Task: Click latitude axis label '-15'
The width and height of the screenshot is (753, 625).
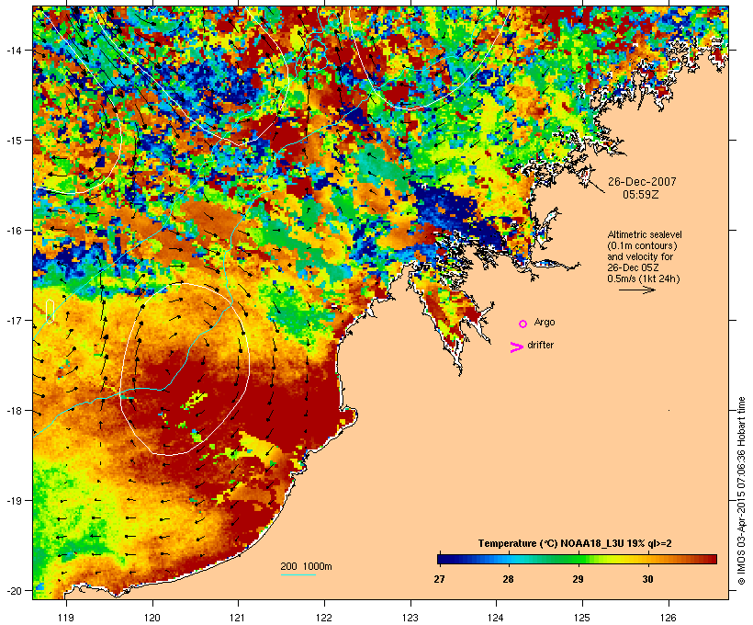Action: 14,141
